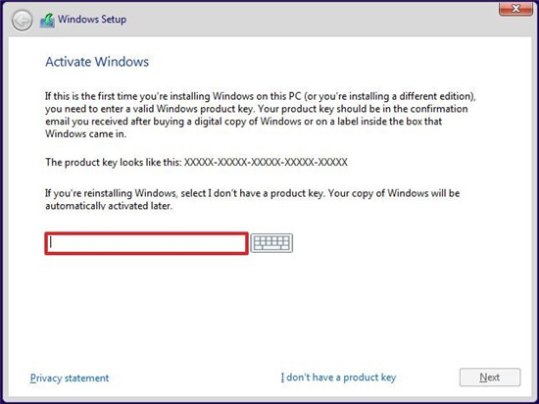Close the Windows Setup dialog

[515, 9]
